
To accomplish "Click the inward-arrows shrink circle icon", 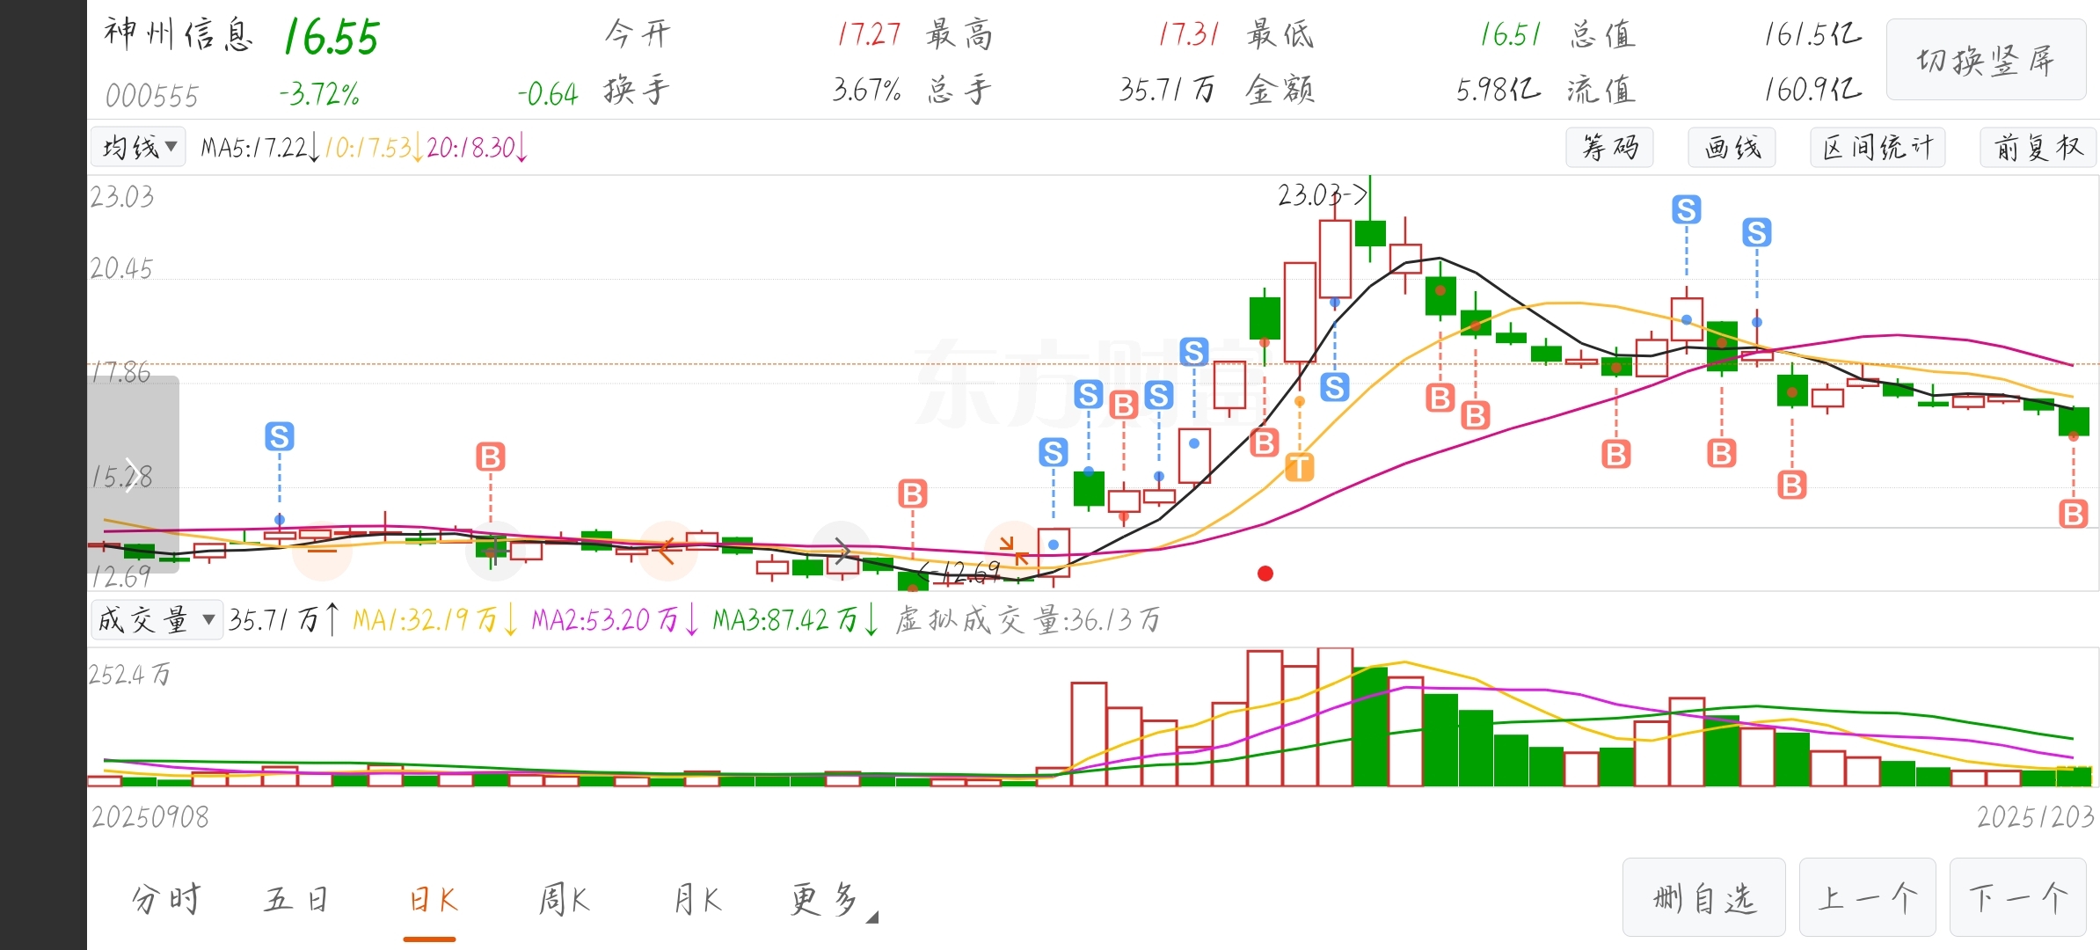I will pyautogui.click(x=1014, y=551).
